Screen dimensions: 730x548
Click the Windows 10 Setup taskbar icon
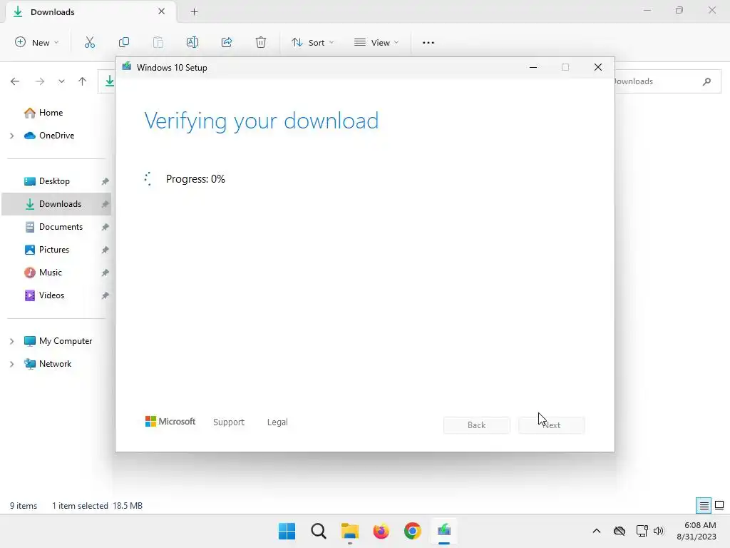[x=444, y=531]
